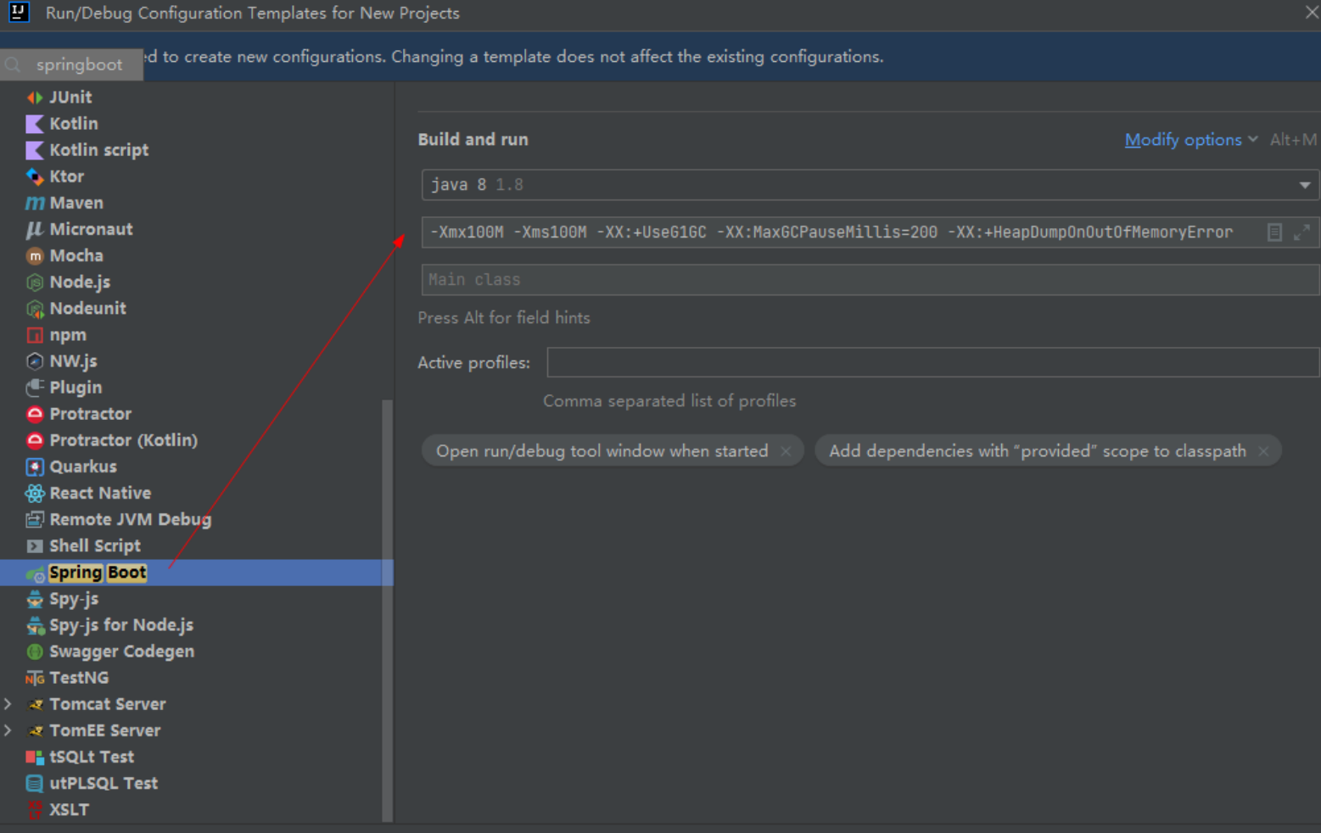
Task: Click the Main class input field
Action: pos(870,280)
